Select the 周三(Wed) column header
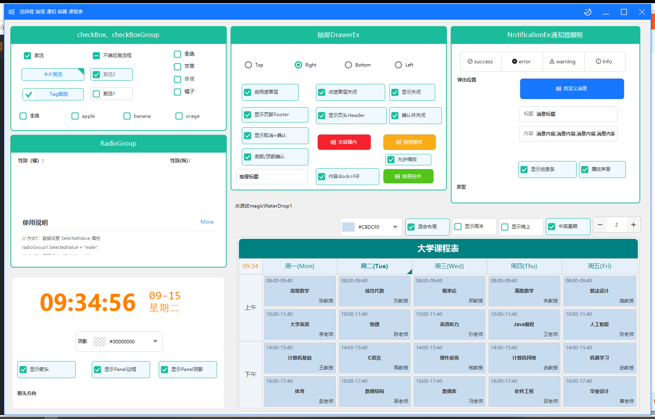 (x=449, y=266)
